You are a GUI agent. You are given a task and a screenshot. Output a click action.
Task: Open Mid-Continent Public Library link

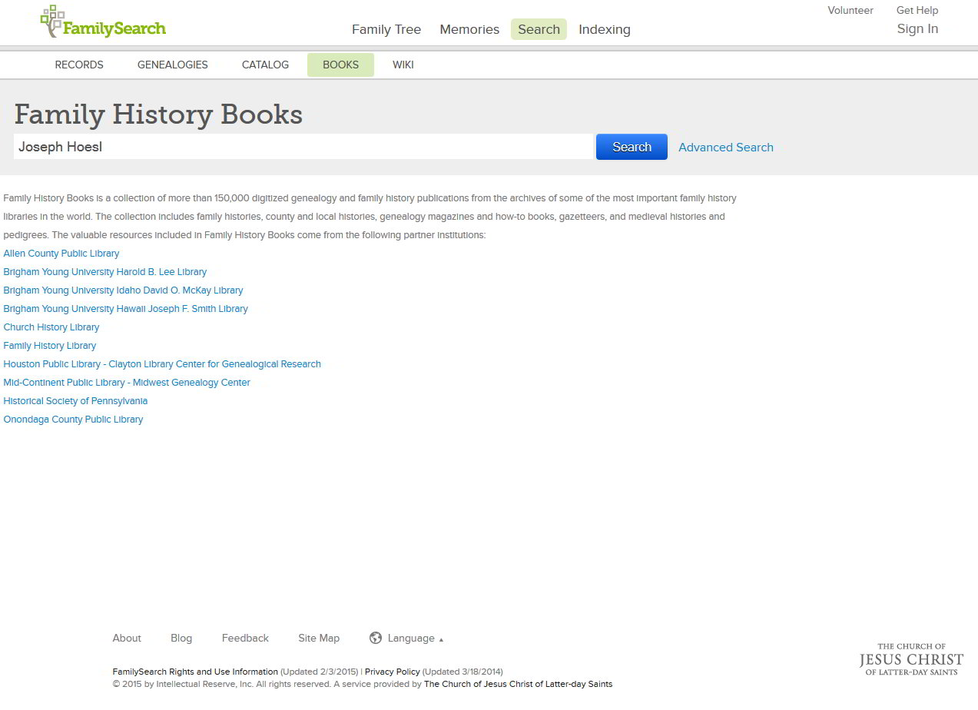click(x=127, y=383)
